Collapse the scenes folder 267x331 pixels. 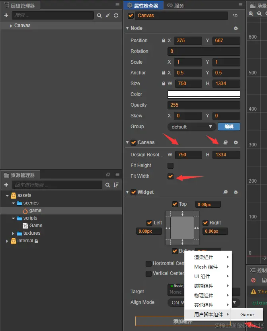tap(13, 203)
